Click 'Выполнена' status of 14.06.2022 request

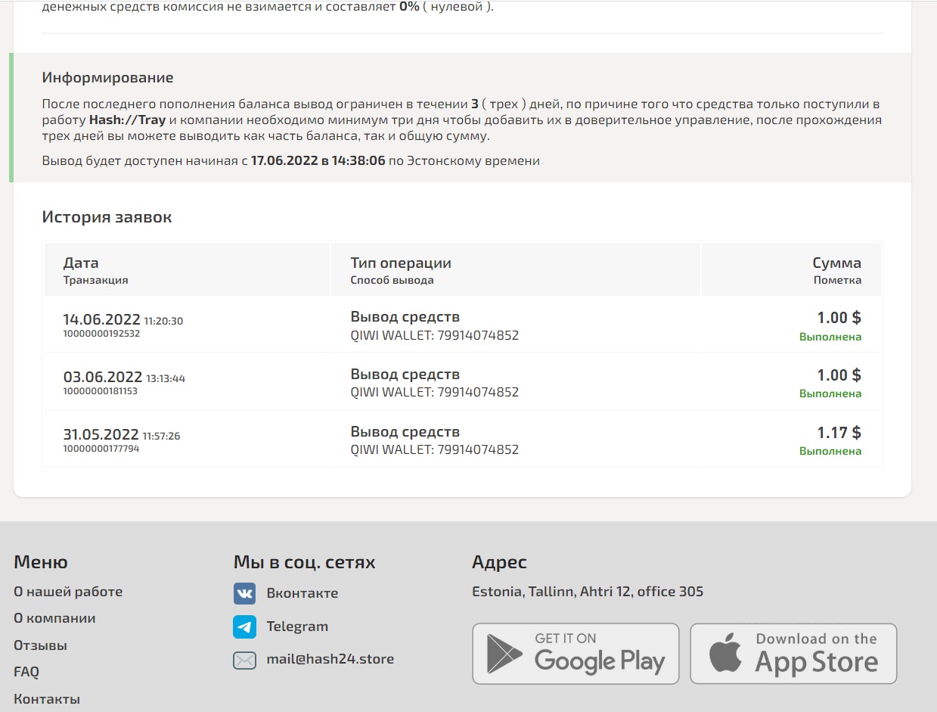pos(830,337)
